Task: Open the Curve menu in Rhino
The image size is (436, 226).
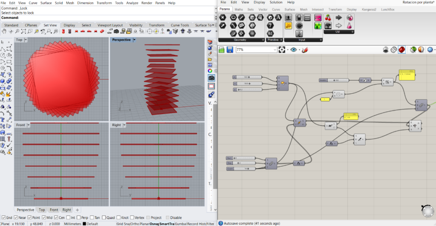Action: click(x=33, y=3)
